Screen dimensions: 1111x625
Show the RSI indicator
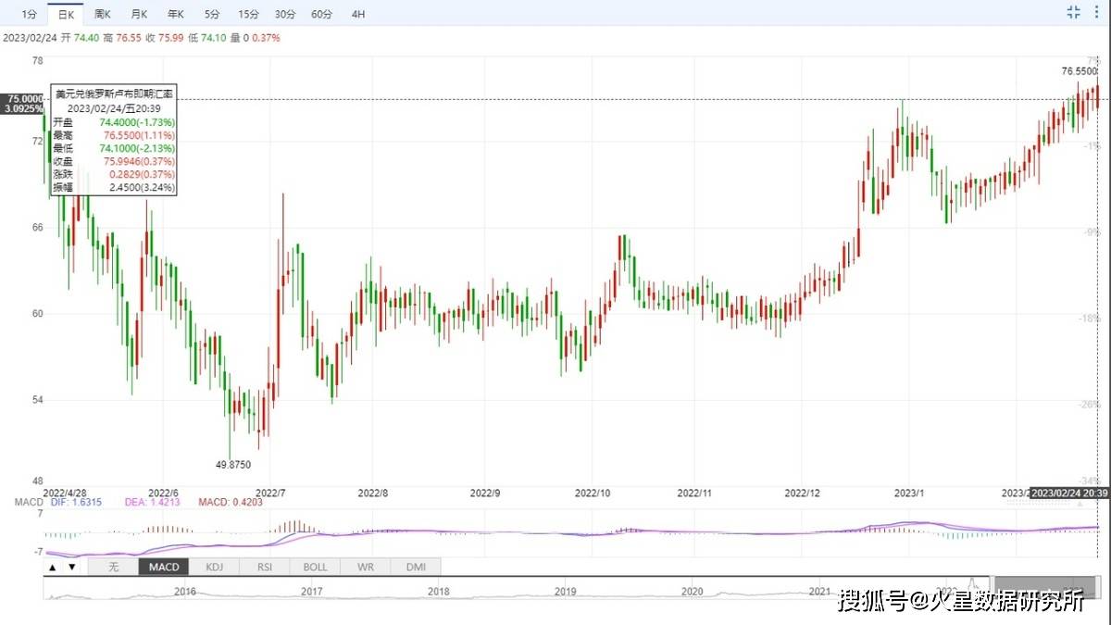pos(264,567)
